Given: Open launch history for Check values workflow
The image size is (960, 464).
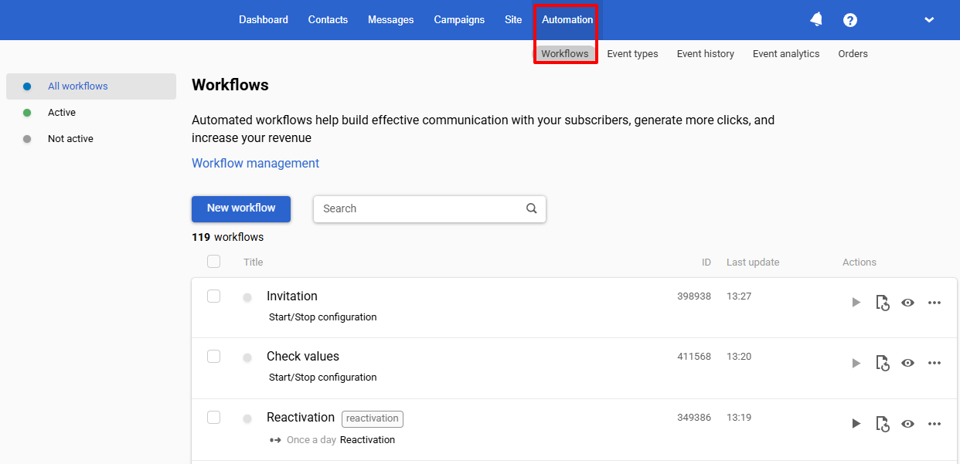Looking at the screenshot, I should click(882, 362).
